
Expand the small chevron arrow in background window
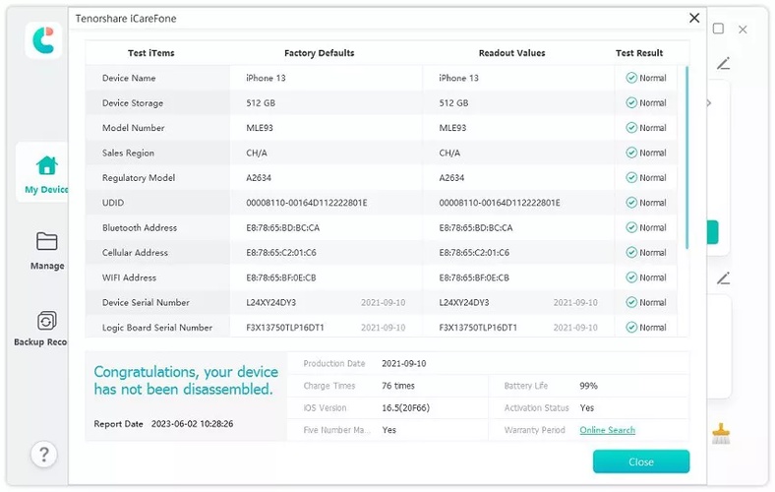coord(709,103)
